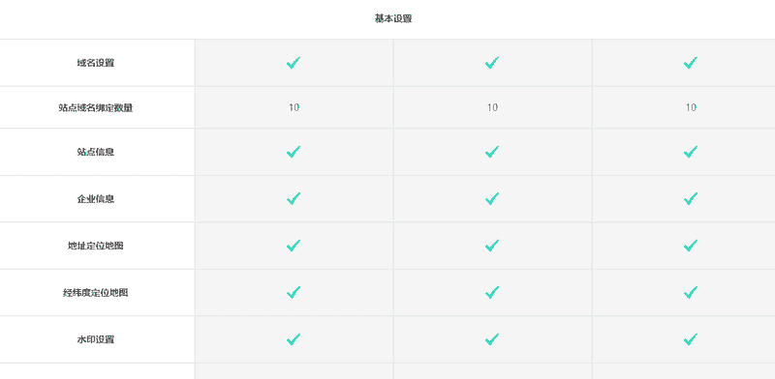This screenshot has height=379, width=775.
Task: Select the 站点域名绑定数量 row label
Action: [96, 107]
